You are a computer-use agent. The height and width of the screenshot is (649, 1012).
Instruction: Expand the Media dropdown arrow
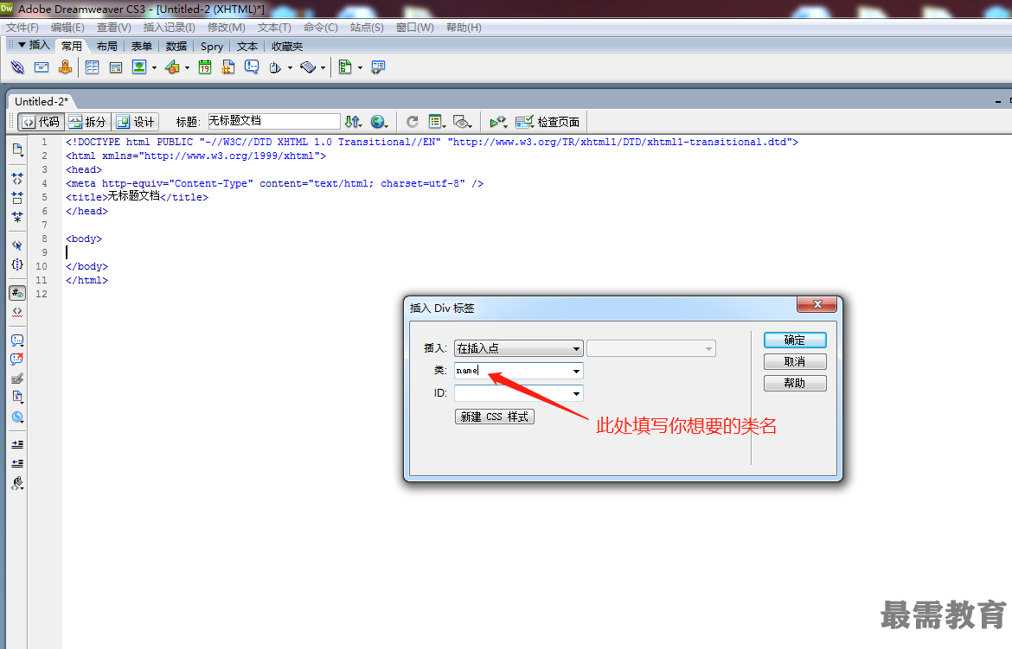tap(187, 67)
